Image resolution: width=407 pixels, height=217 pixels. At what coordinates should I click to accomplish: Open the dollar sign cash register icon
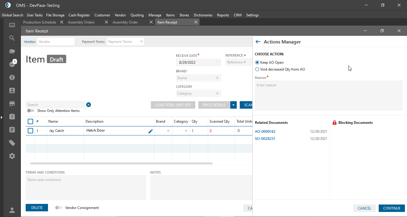(12, 77)
